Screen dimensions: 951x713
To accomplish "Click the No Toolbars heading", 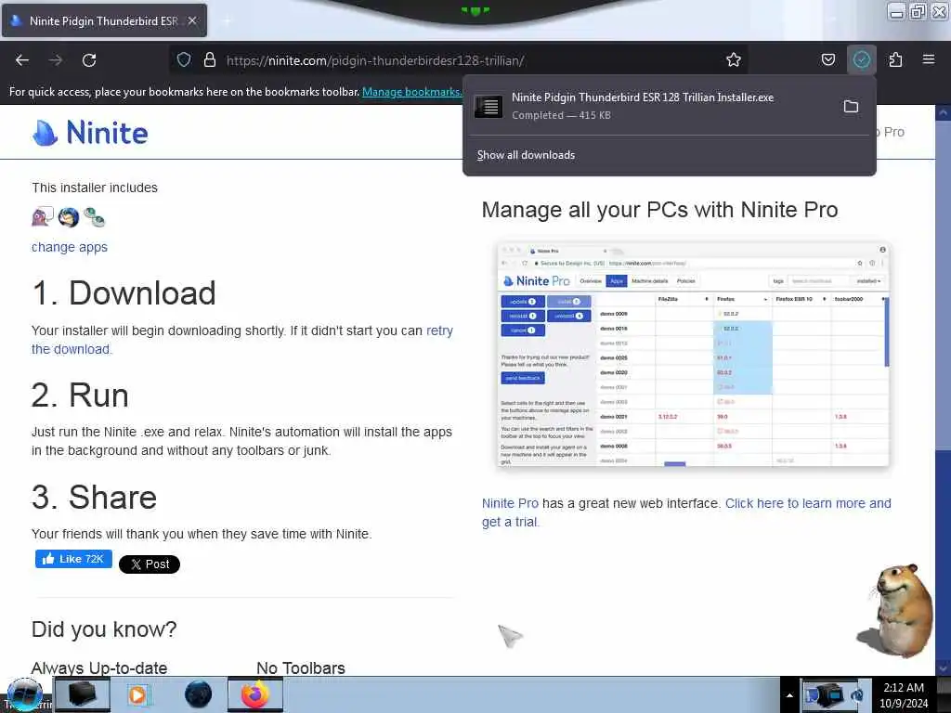I will [301, 668].
